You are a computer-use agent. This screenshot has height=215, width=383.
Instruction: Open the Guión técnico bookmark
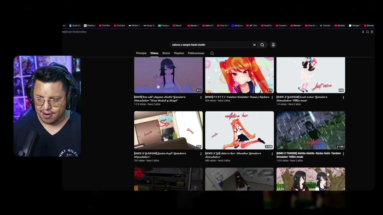coord(75,26)
